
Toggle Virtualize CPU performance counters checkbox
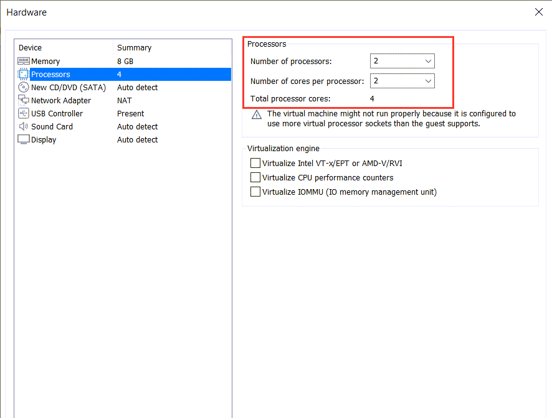click(255, 178)
